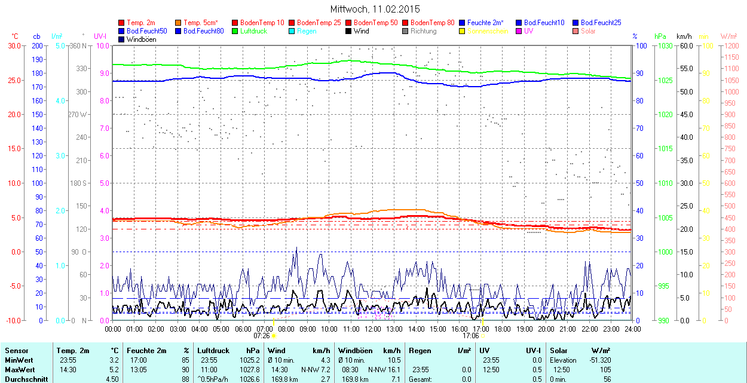
Task: Click the sunset marker at 17:06
Action: (x=482, y=336)
